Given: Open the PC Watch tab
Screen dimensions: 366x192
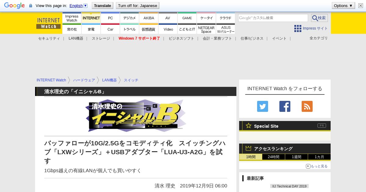Looking at the screenshot, I should tap(110, 18).
